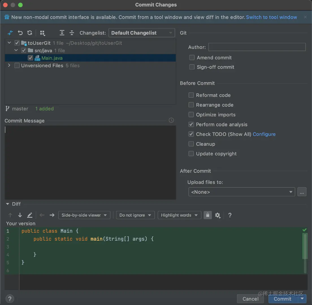This screenshot has height=305, width=312.
Task: Click the 'Your version' label
Action: 21,223
